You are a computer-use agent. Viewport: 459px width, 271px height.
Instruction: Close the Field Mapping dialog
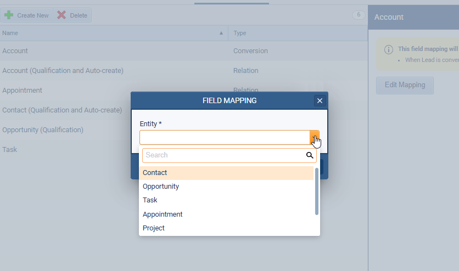(320, 100)
